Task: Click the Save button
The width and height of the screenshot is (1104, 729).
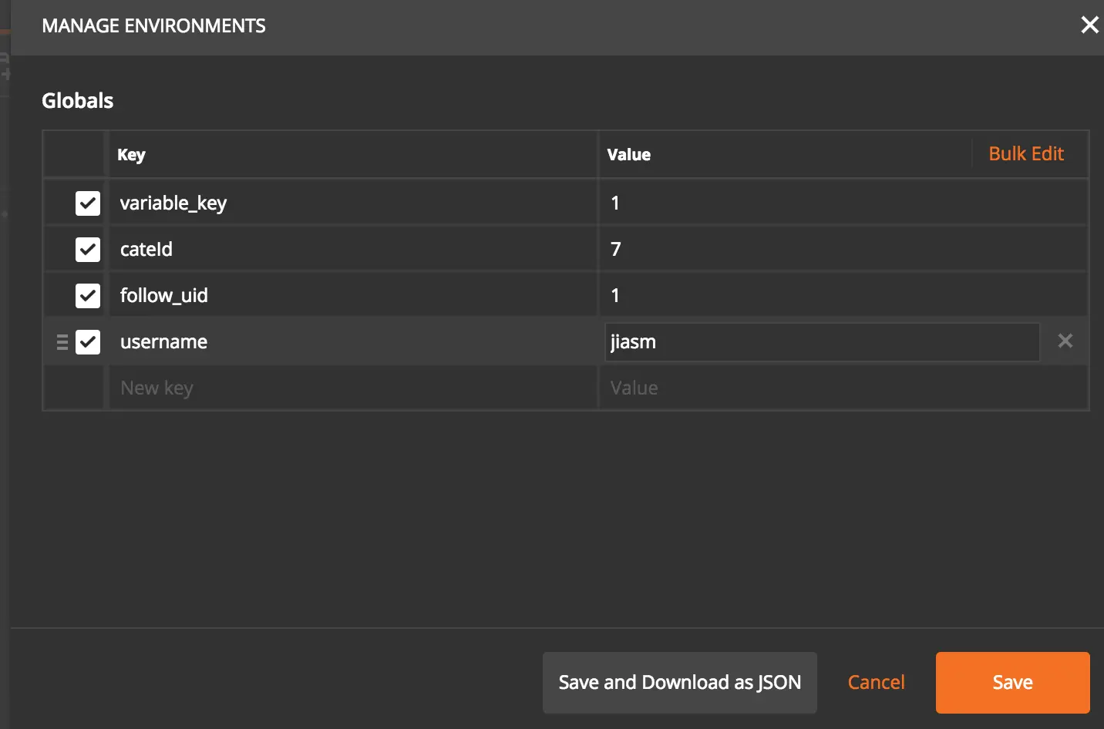Action: [x=1012, y=683]
